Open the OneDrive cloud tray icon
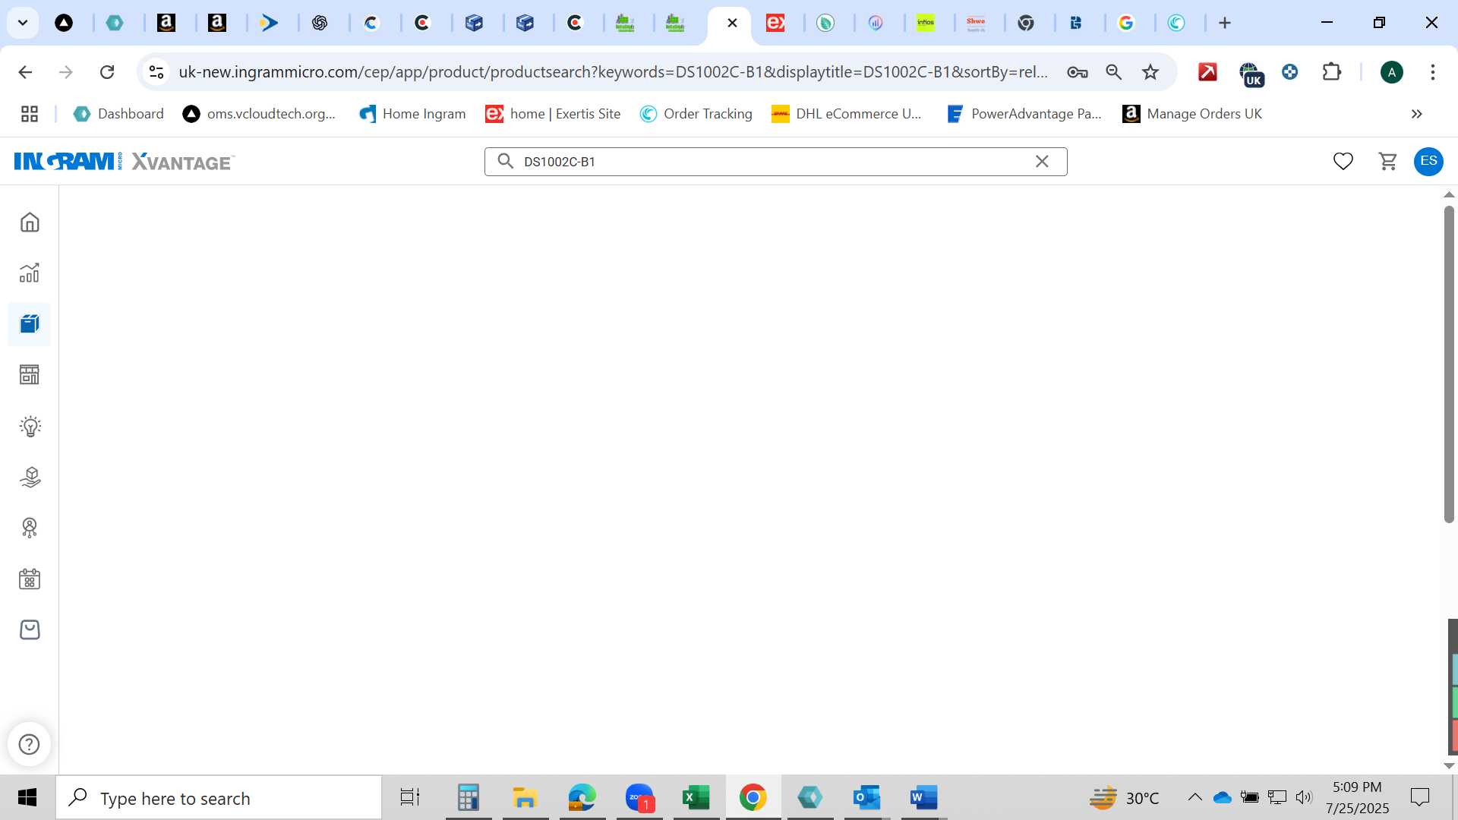Screen dimensions: 1458x820 coord(1222,797)
